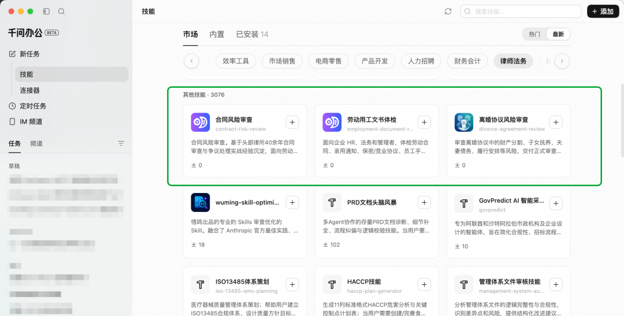Add wuming-skill-optimi skill with plus

(292, 203)
